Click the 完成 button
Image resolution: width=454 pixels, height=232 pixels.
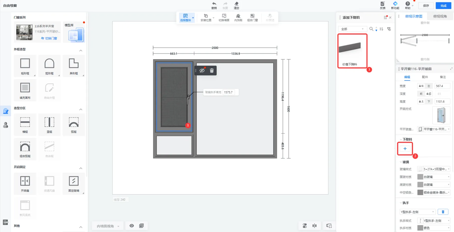point(443,6)
